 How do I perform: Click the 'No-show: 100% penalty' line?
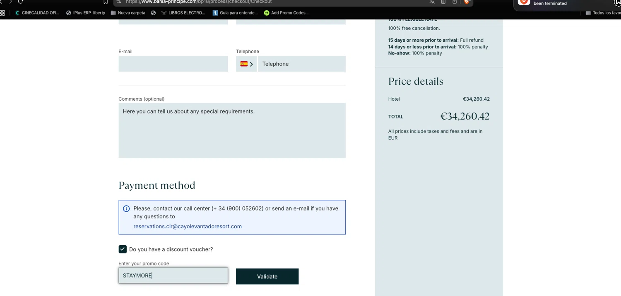point(415,53)
